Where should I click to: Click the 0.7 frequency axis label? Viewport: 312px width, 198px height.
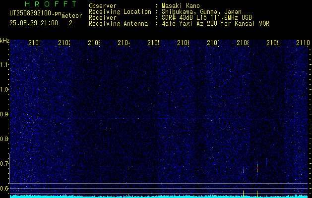pos(4,164)
